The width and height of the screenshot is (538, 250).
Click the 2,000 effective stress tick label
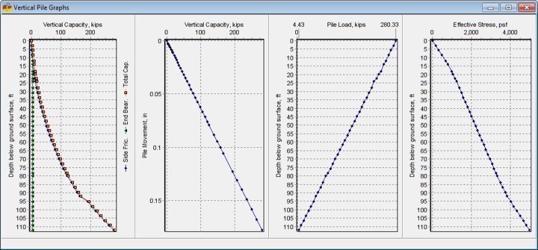[471, 32]
